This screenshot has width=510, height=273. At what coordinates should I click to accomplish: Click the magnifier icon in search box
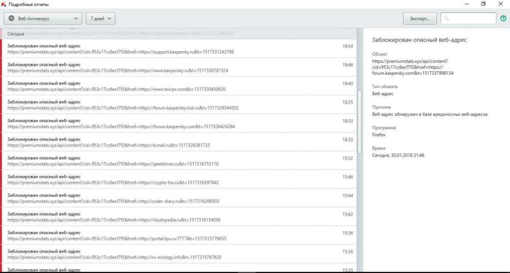[446, 19]
